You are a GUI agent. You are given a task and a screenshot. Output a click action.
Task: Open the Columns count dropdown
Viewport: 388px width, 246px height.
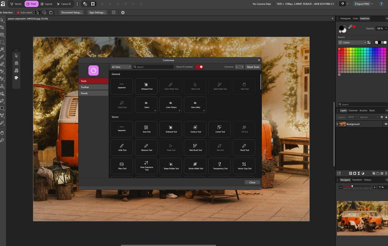click(x=239, y=67)
